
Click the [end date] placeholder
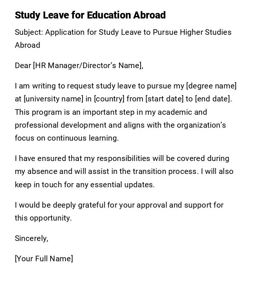pos(213,99)
